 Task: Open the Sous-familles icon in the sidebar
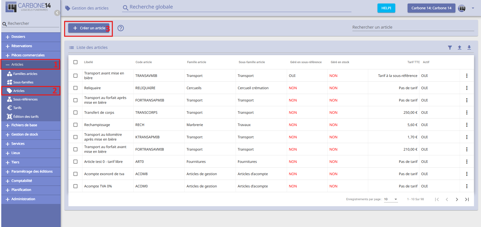pyautogui.click(x=10, y=82)
